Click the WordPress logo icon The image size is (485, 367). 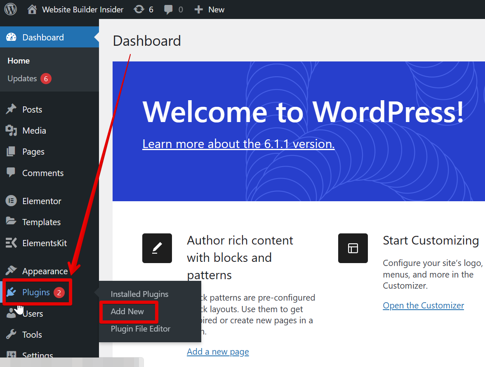(10, 9)
